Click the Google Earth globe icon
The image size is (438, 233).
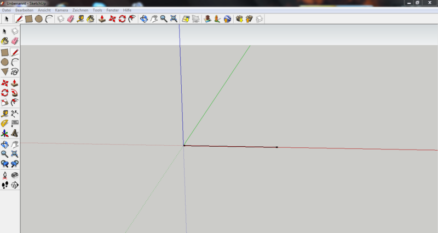point(227,19)
